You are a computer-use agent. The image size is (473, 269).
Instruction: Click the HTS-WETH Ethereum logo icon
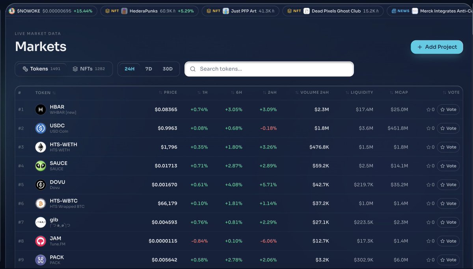41,147
